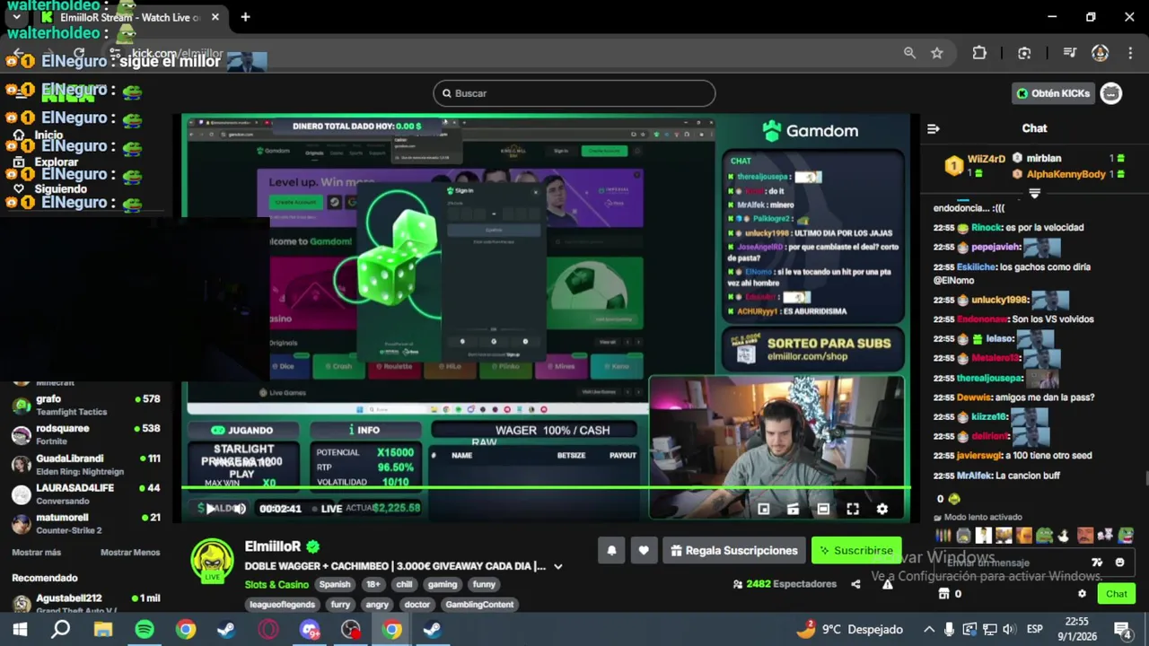Click Mostrar más in the sidebar
Screen dimensions: 1149x646
click(x=37, y=553)
